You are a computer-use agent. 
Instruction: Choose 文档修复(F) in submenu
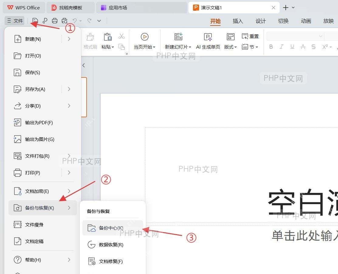coord(112,261)
